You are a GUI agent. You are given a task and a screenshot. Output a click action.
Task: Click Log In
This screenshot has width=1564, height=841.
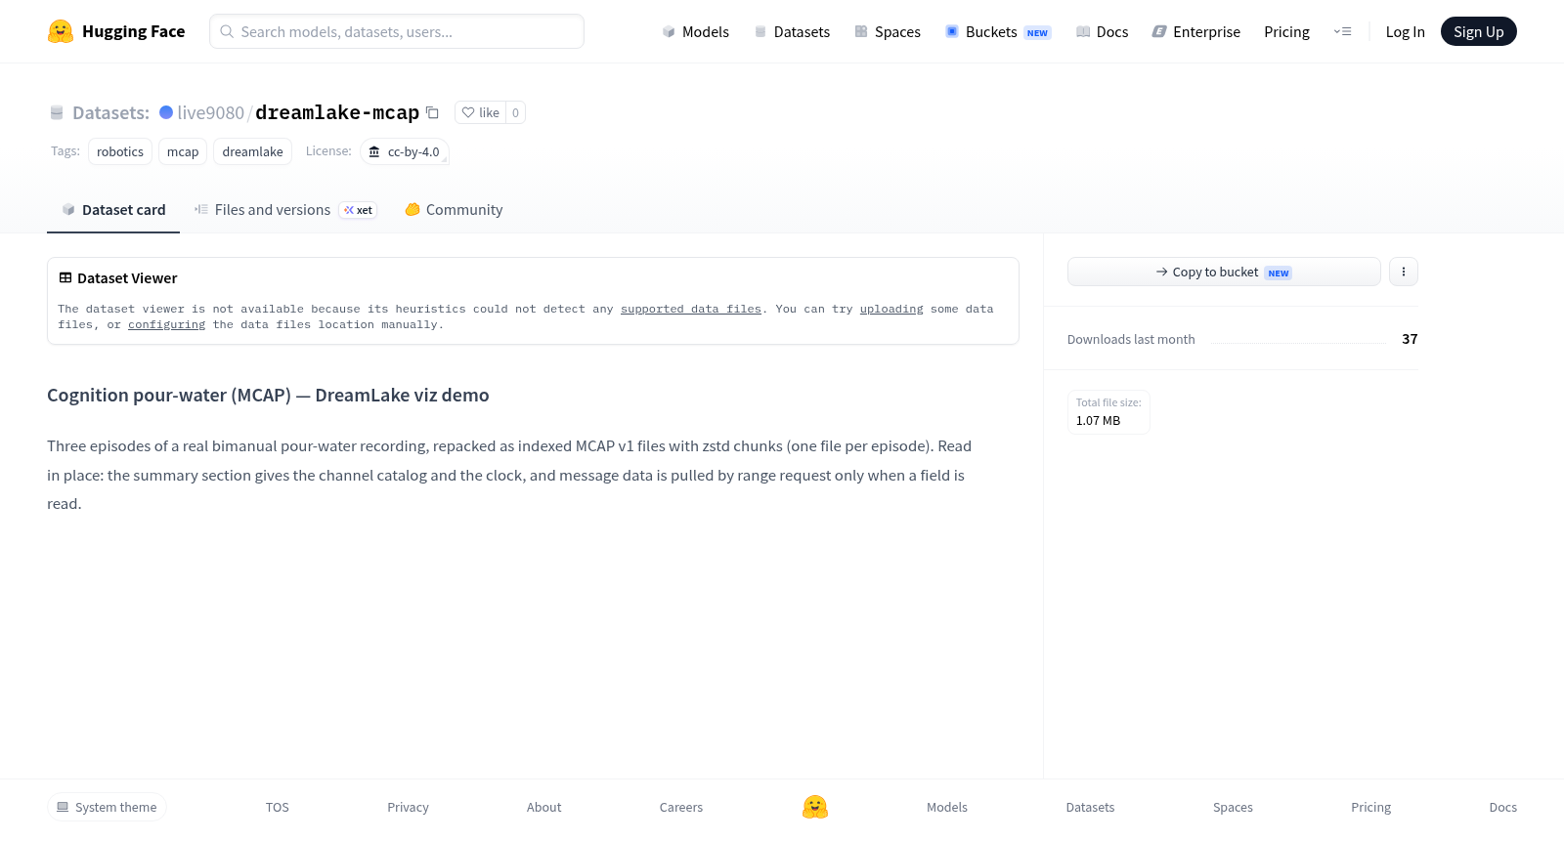(1405, 31)
